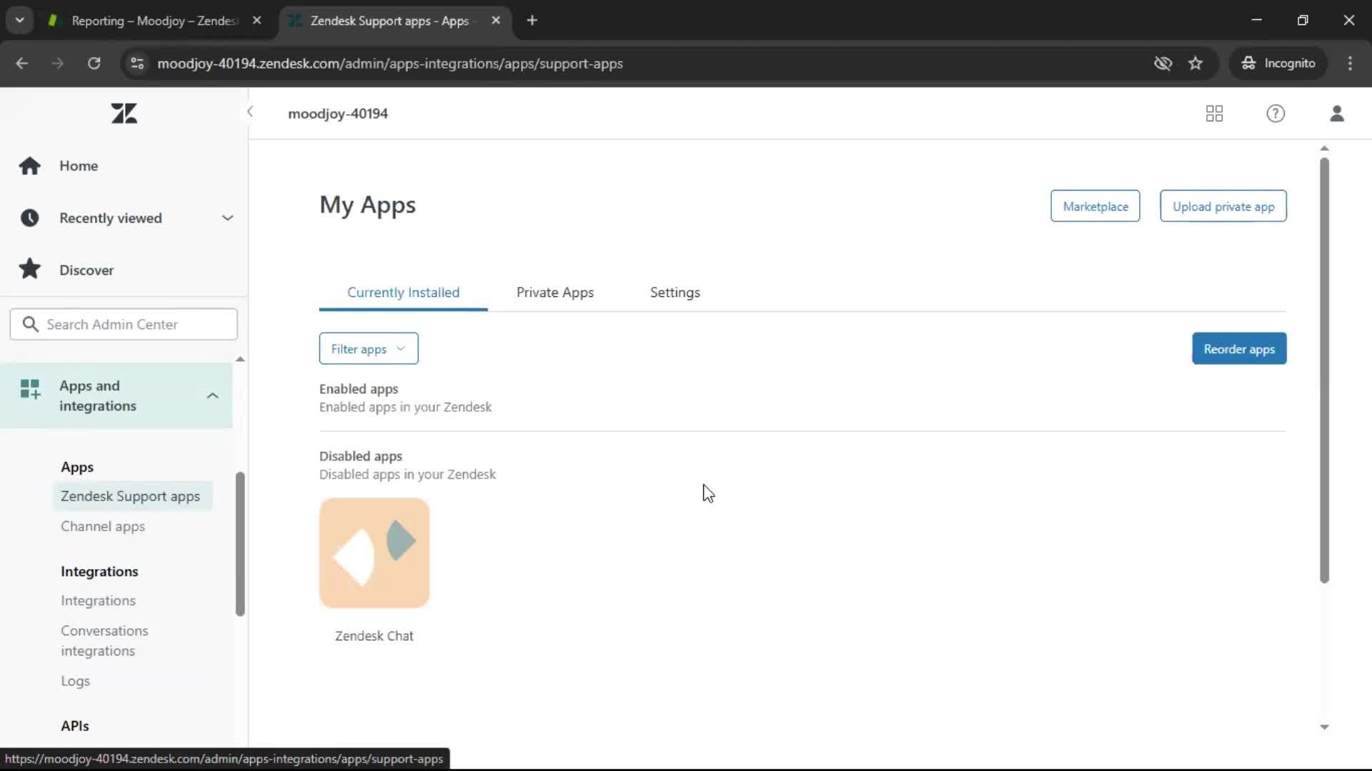Screen dimensions: 1372x771
Task: Open the Integrations sidebar link
Action: [98, 600]
